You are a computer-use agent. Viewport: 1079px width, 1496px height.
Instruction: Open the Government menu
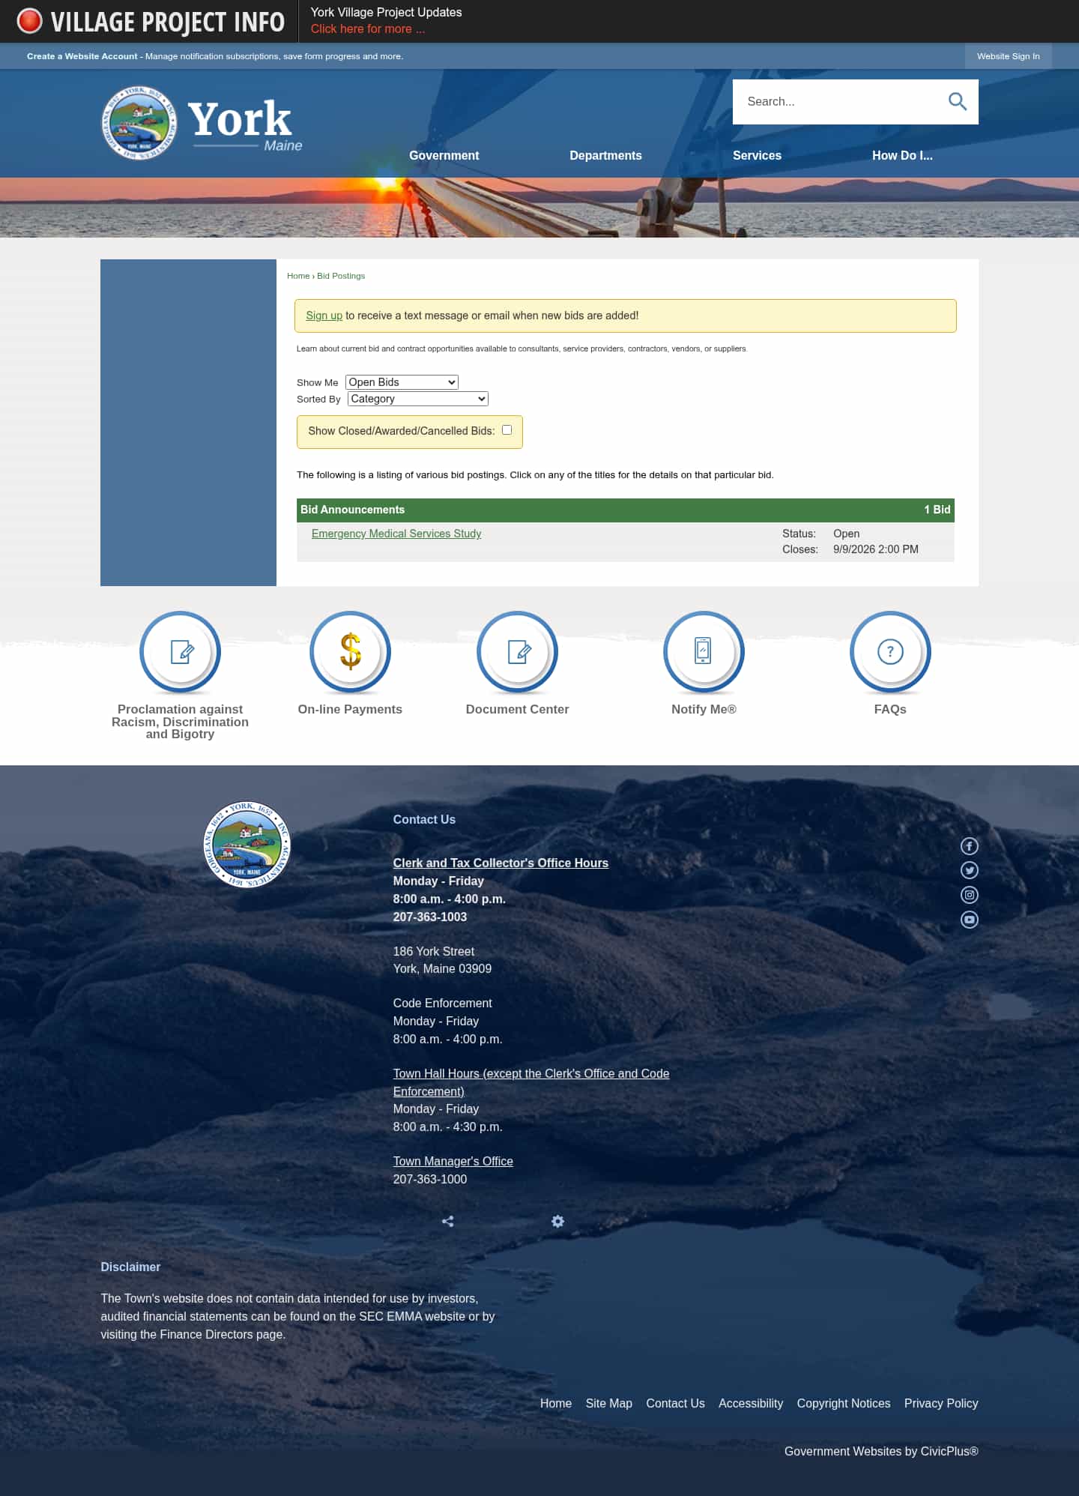coord(444,155)
